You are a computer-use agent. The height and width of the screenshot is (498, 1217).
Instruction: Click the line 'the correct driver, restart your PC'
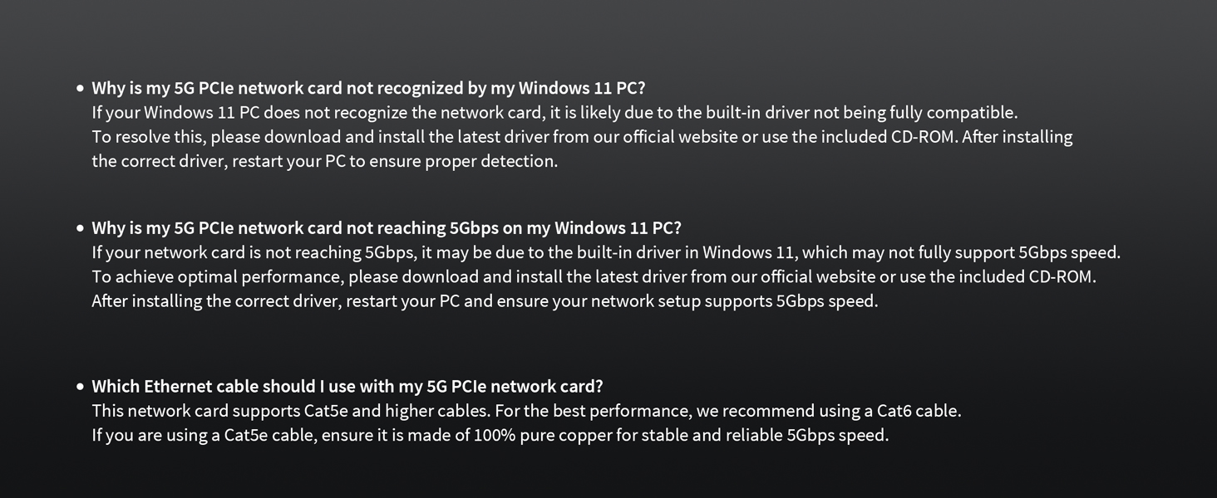pos(324,161)
